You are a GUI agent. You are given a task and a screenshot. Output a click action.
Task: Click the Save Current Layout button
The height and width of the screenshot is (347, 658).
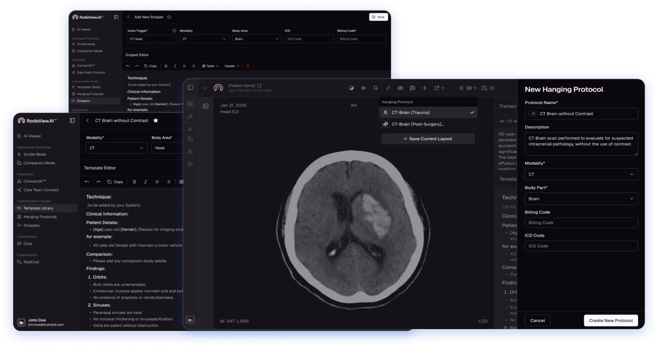tap(428, 139)
